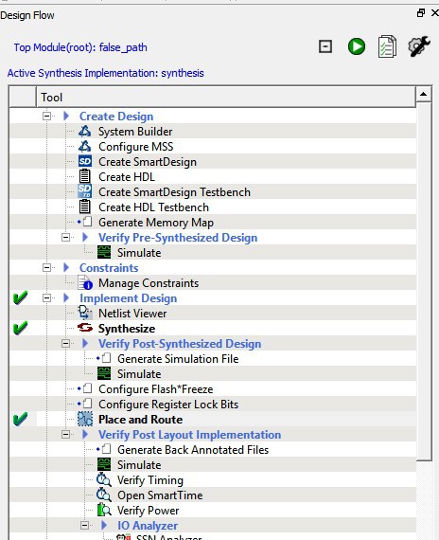Viewport: 439px width, 540px height.
Task: Open the checklist report icon in header
Action: 387,46
